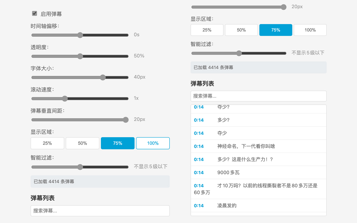Click the right panel 搜索弹幕 search box
Screen dimensions: 357x223
259,96
